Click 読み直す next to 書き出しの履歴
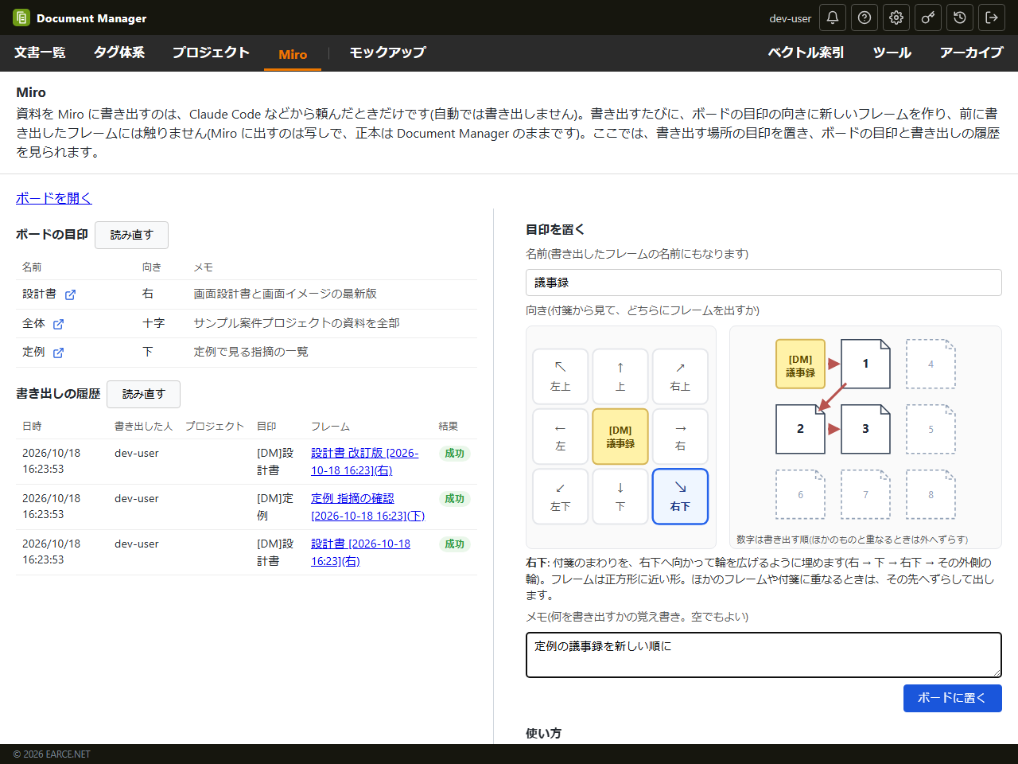 click(144, 394)
